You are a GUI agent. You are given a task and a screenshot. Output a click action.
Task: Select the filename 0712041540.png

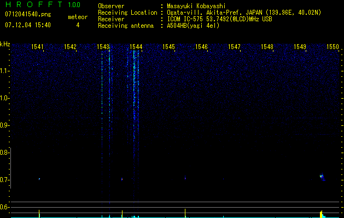coord(28,14)
